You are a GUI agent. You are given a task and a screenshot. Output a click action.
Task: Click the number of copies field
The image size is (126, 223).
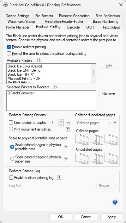coord(54,123)
